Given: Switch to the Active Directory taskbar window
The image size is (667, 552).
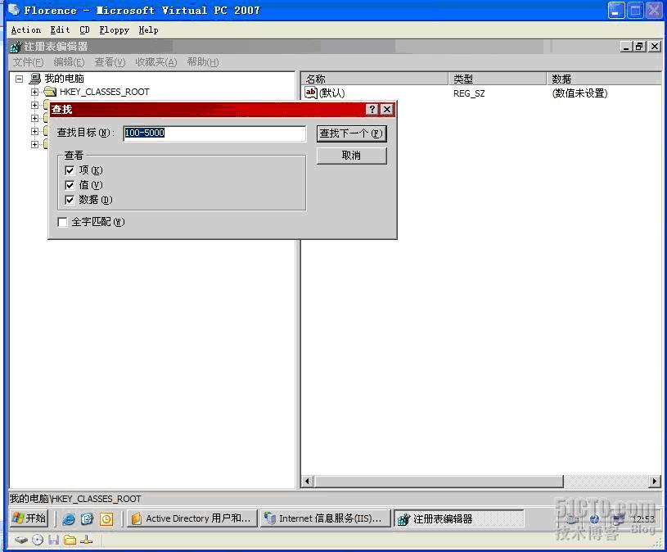Looking at the screenshot, I should click(192, 518).
